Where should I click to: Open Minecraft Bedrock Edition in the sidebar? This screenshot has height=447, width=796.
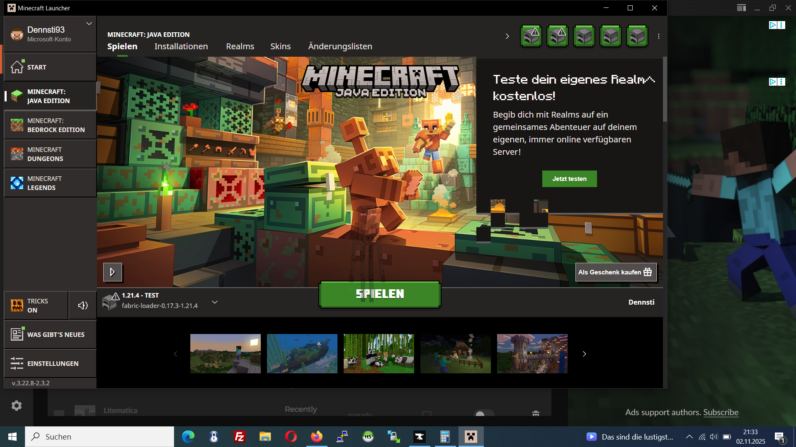(50, 125)
